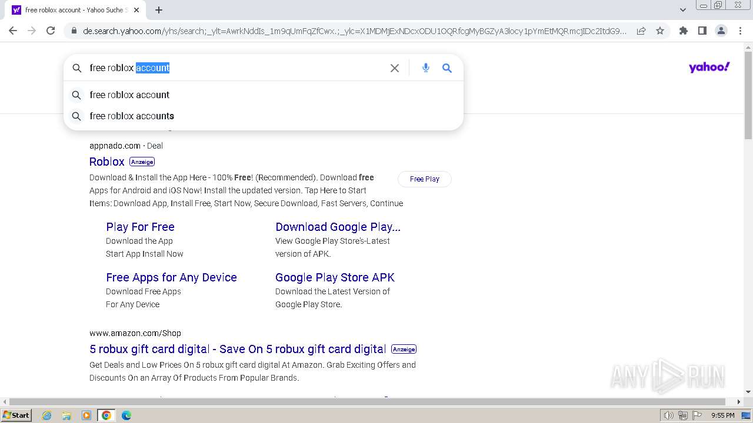This screenshot has width=753, height=423.
Task: Click the browser address bar URL
Action: (x=355, y=31)
